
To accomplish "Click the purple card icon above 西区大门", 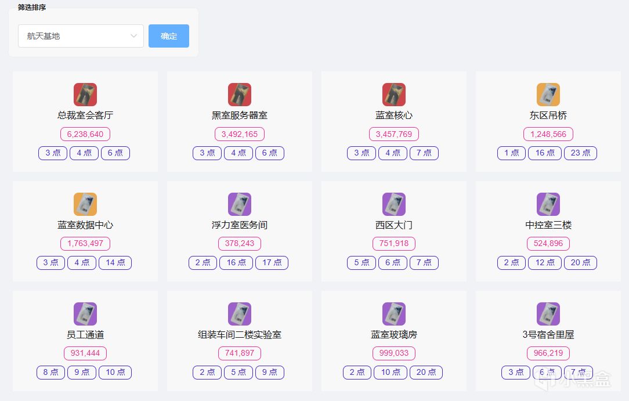I will point(394,204).
